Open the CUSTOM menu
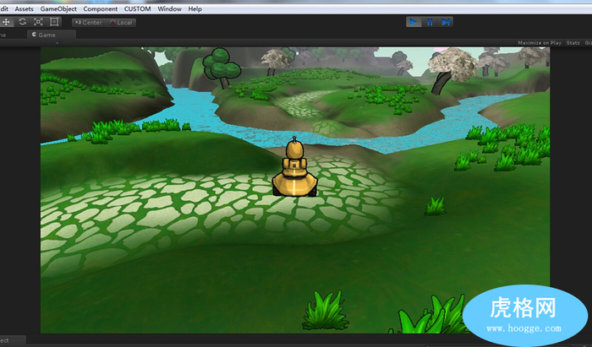The image size is (592, 347). 138,8
